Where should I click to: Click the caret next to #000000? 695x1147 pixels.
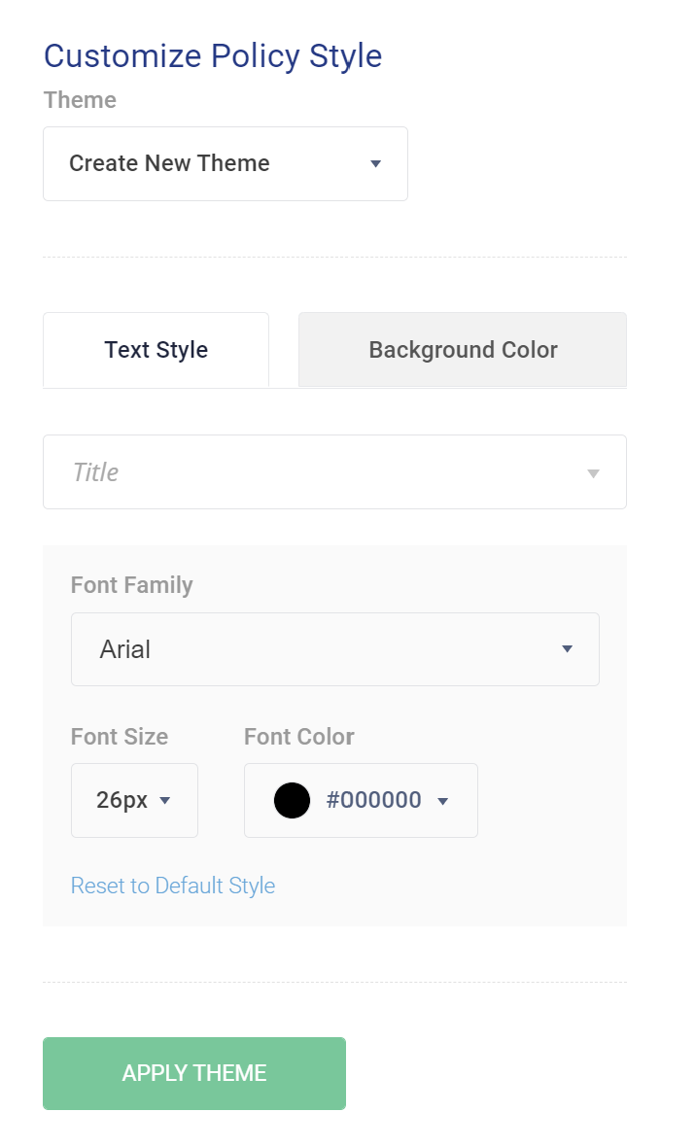coord(442,802)
